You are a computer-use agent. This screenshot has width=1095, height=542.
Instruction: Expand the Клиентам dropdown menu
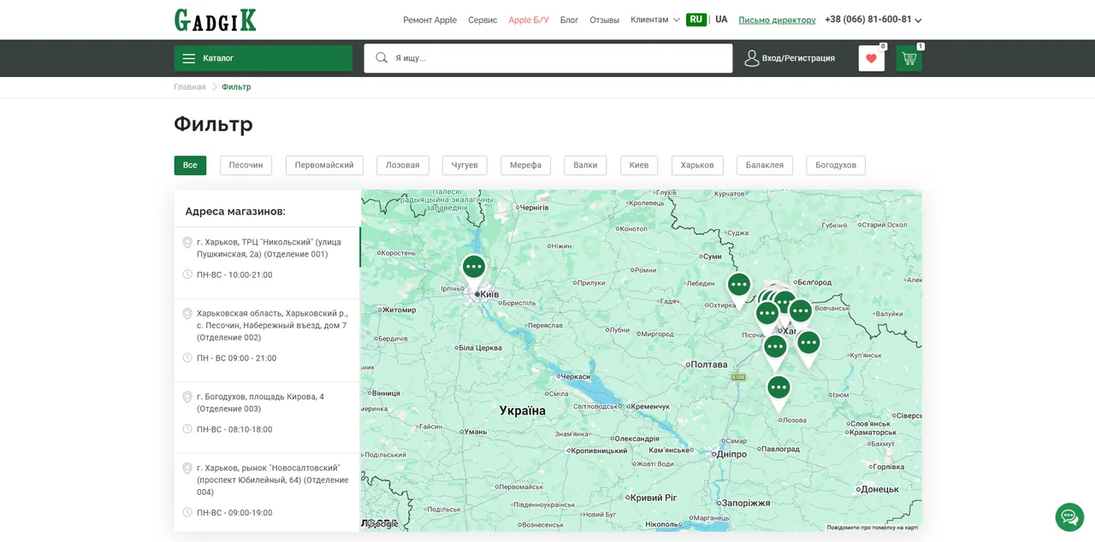click(655, 20)
